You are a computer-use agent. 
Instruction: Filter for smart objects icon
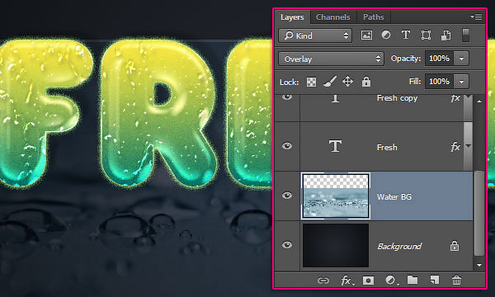pos(445,35)
